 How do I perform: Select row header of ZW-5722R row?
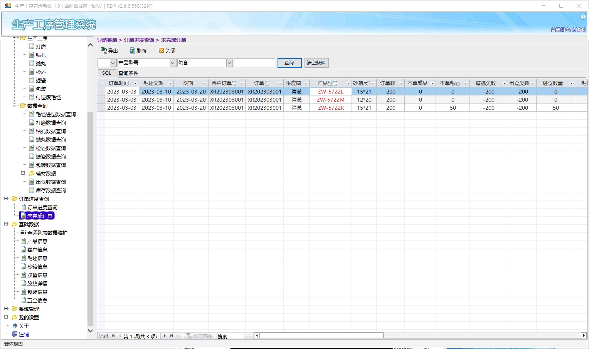(101, 108)
